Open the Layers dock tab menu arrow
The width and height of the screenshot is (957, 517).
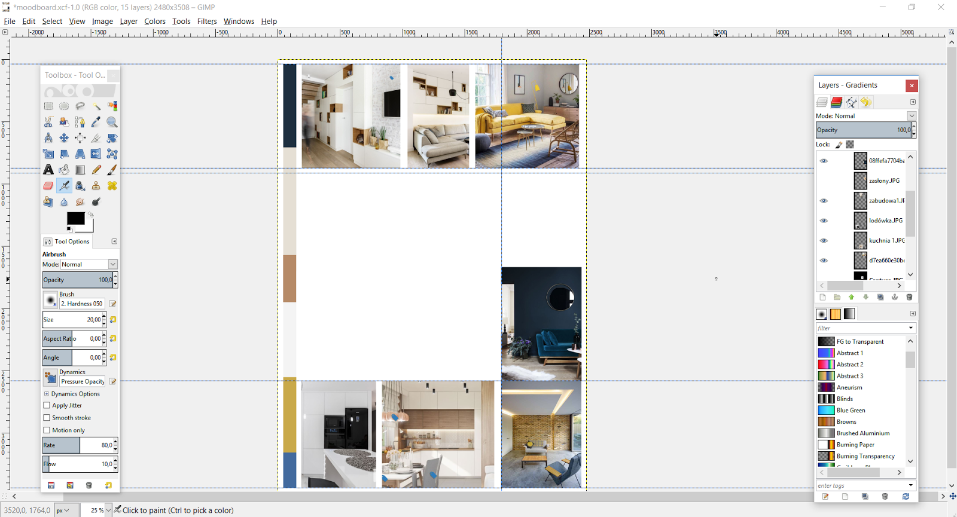pyautogui.click(x=913, y=102)
